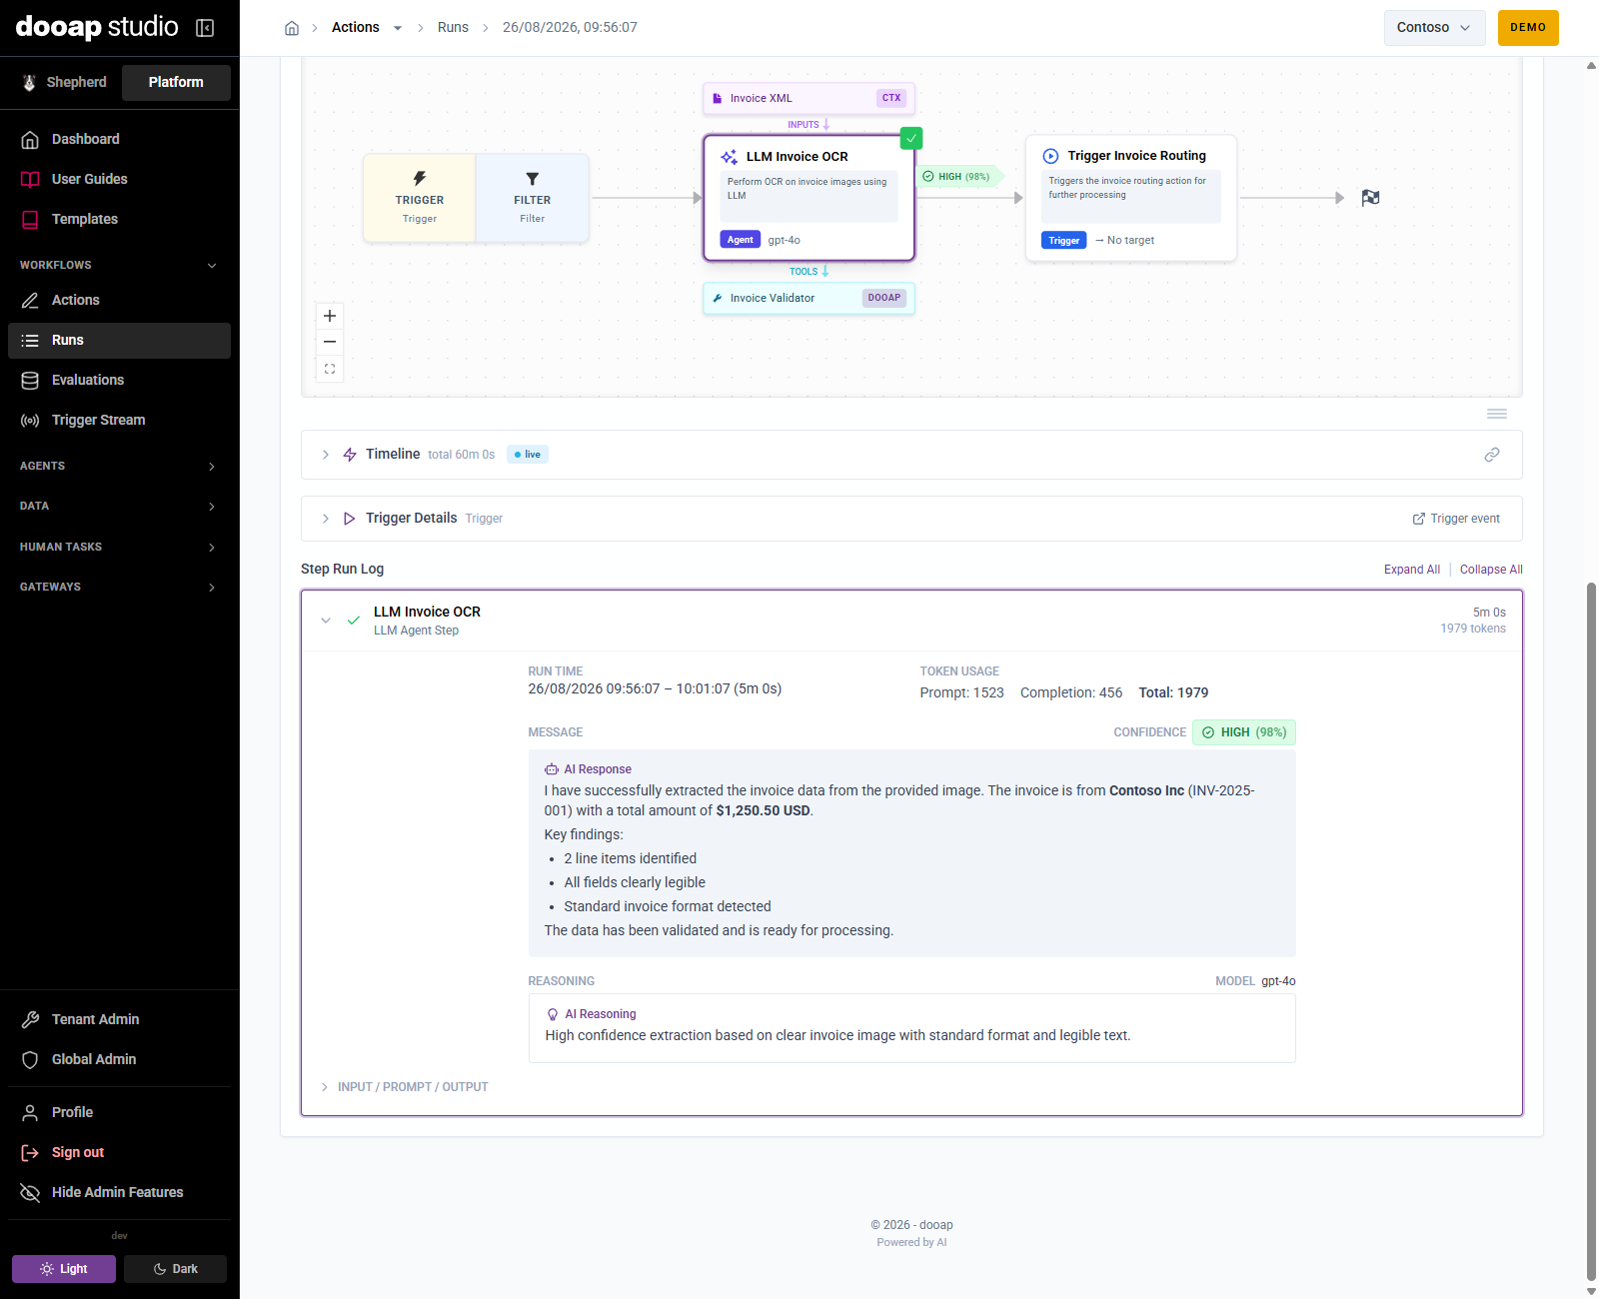Switch to Dark theme
This screenshot has height=1299, width=1599.
[176, 1269]
